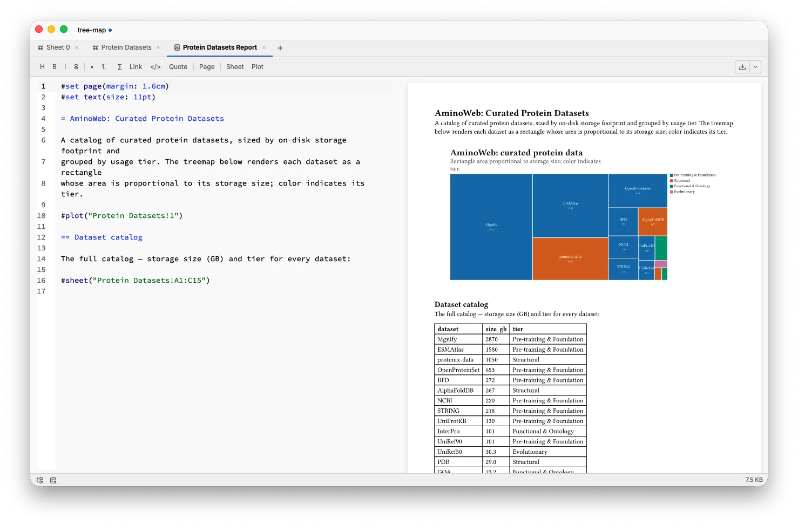Click line number 17 in the gutter
798x526 pixels.
point(42,291)
